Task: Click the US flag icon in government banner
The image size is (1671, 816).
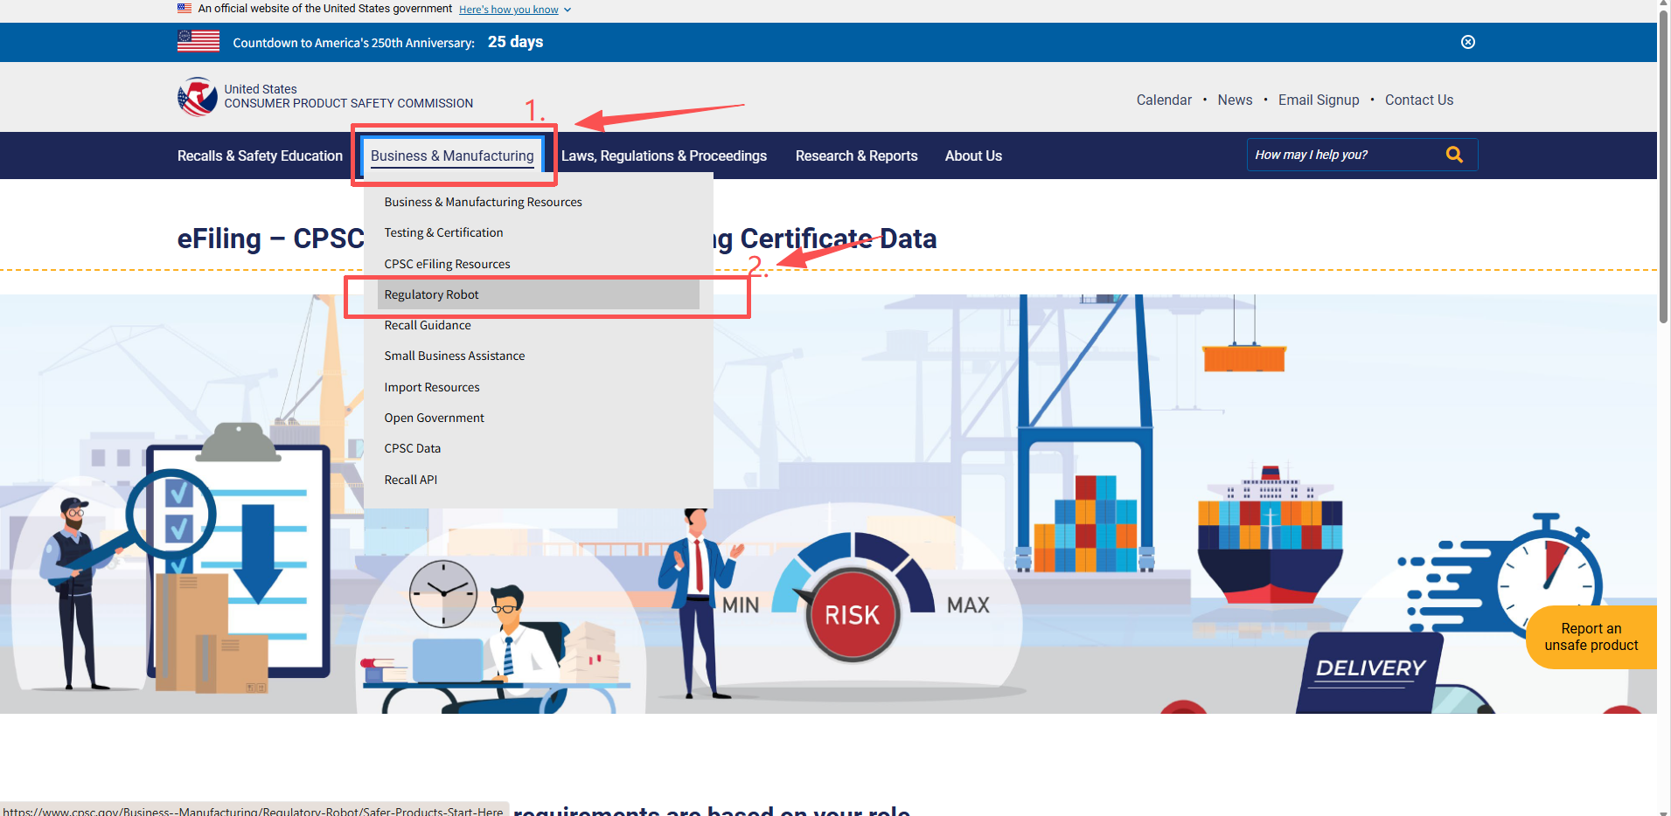Action: pos(185,9)
